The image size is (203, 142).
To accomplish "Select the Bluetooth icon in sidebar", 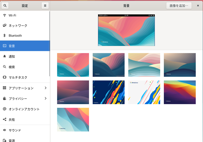I will pyautogui.click(x=5, y=36).
